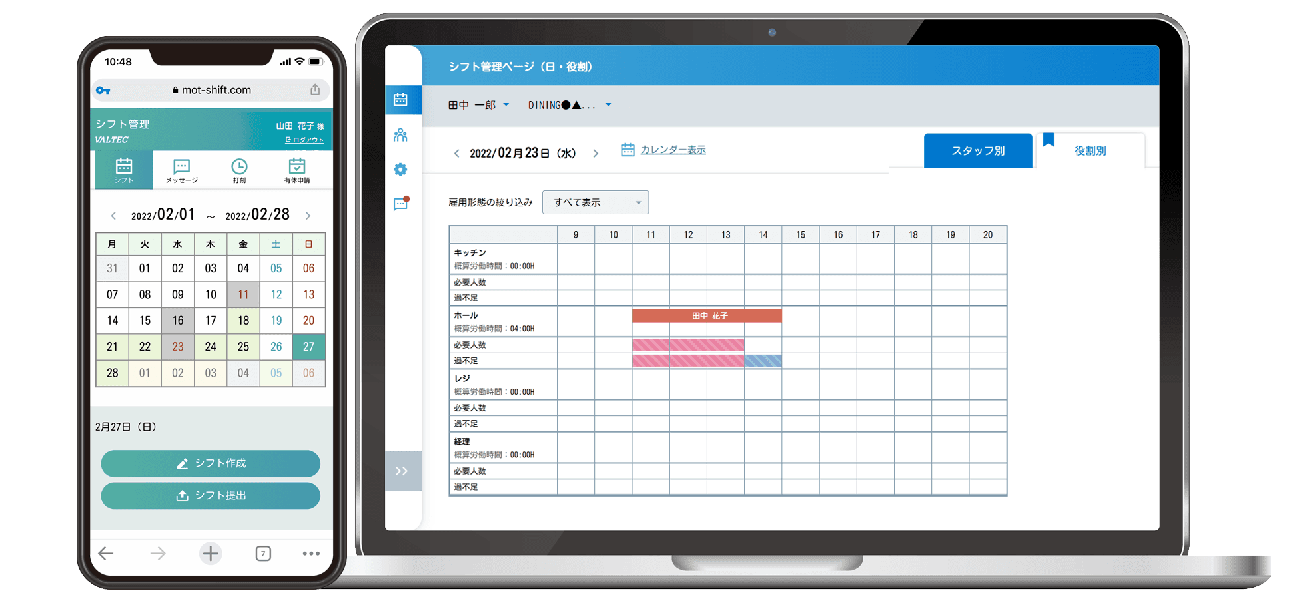Switch to the スタッフ別 tab

[x=977, y=151]
